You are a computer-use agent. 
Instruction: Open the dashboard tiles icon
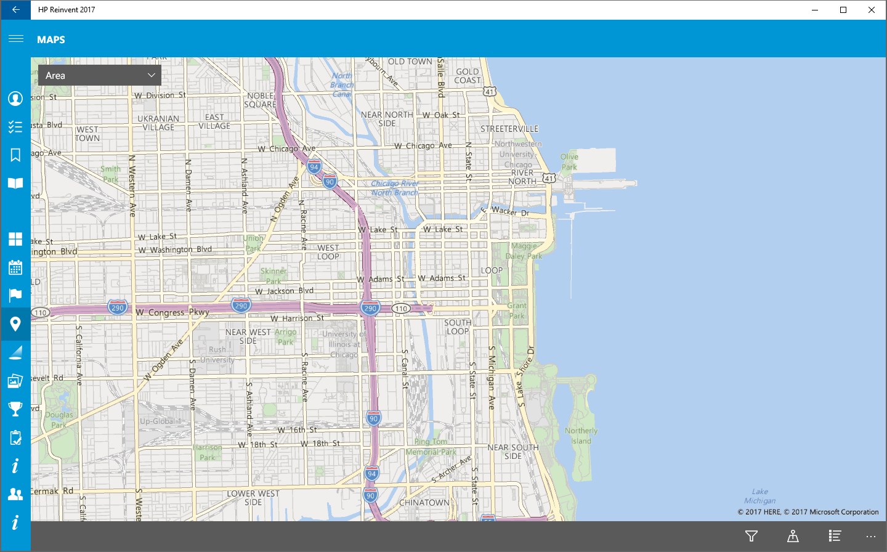(15, 239)
